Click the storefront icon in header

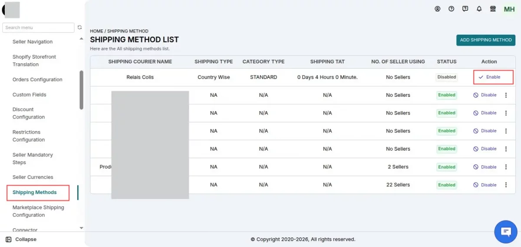(x=493, y=9)
